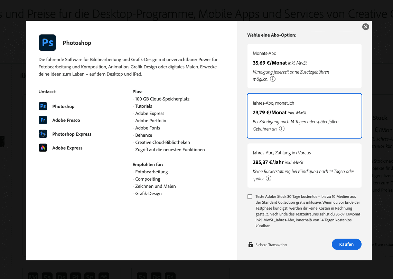The image size is (393, 279).
Task: Click the 'Adobe Fonts' list entry
Action: (148, 128)
